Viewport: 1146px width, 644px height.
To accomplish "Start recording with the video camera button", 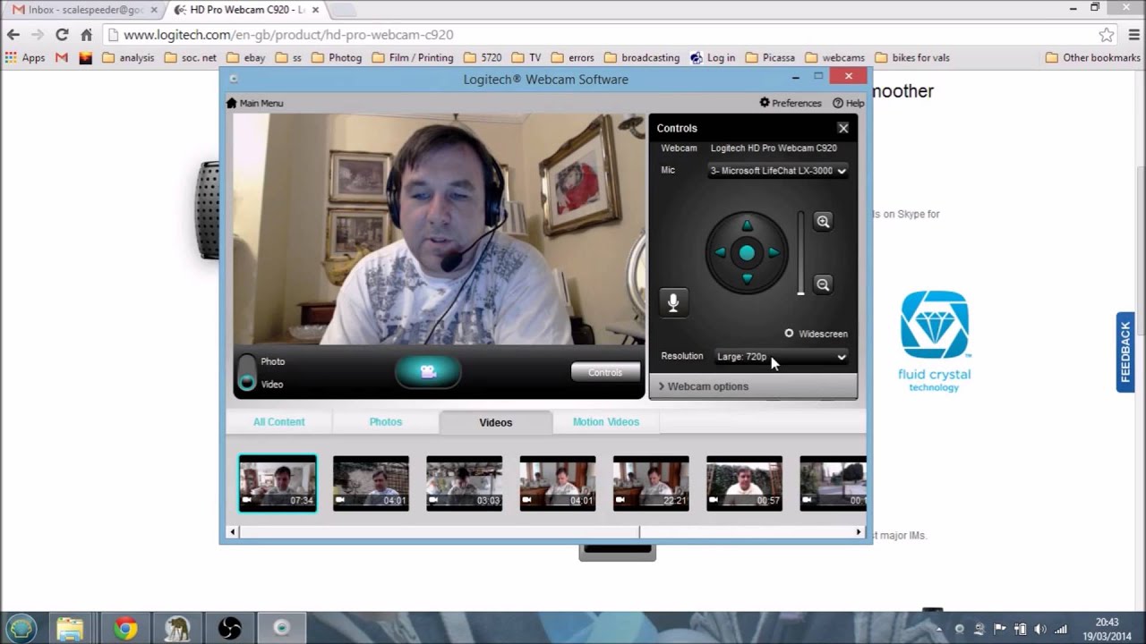I will point(428,371).
